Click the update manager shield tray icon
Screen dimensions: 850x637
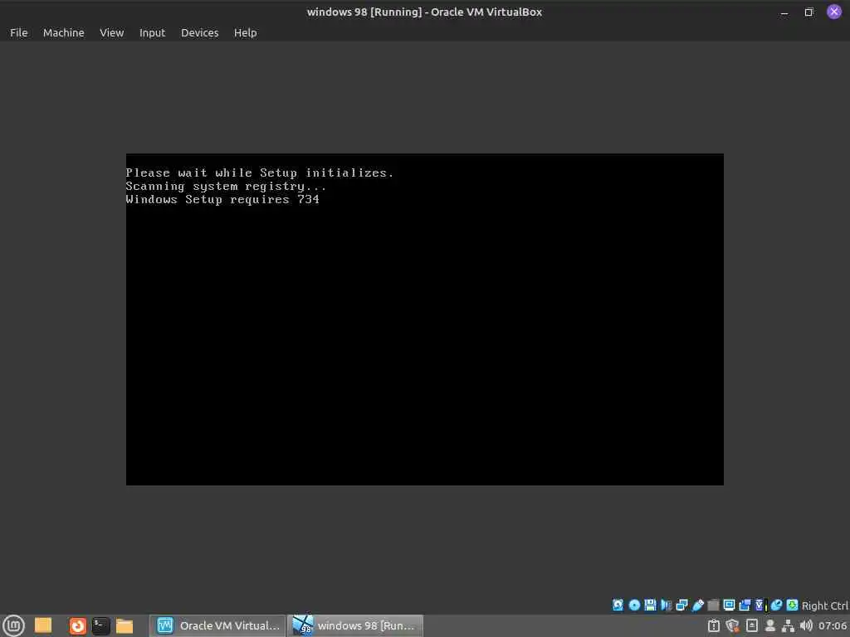(732, 625)
